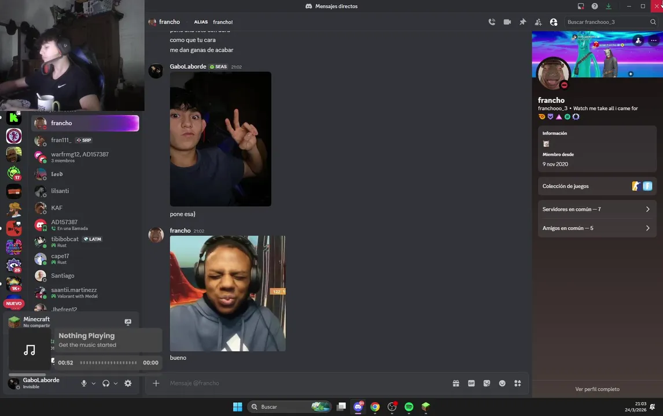Open the AD157387 conversation in a call

point(86,225)
